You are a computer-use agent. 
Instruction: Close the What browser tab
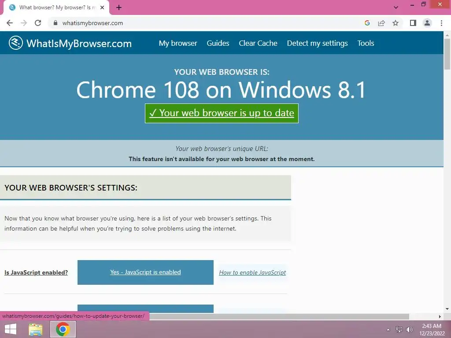102,7
